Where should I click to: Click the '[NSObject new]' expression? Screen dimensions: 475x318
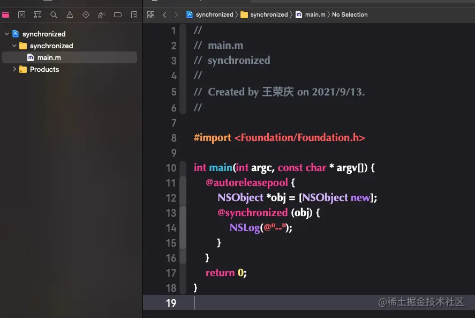coord(336,197)
